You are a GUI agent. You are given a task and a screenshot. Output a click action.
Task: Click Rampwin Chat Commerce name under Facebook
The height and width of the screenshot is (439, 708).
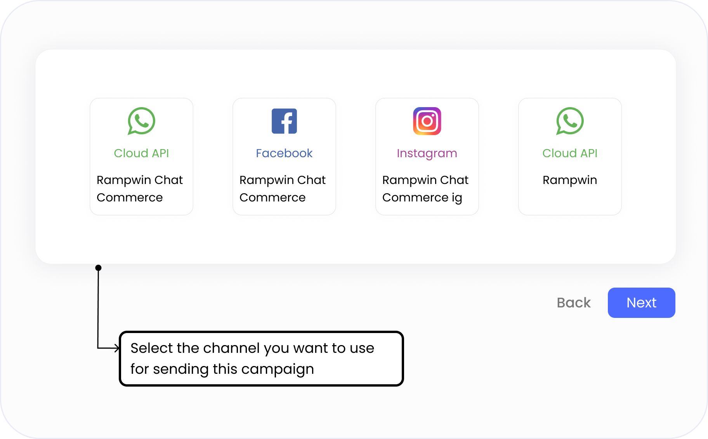click(x=283, y=189)
